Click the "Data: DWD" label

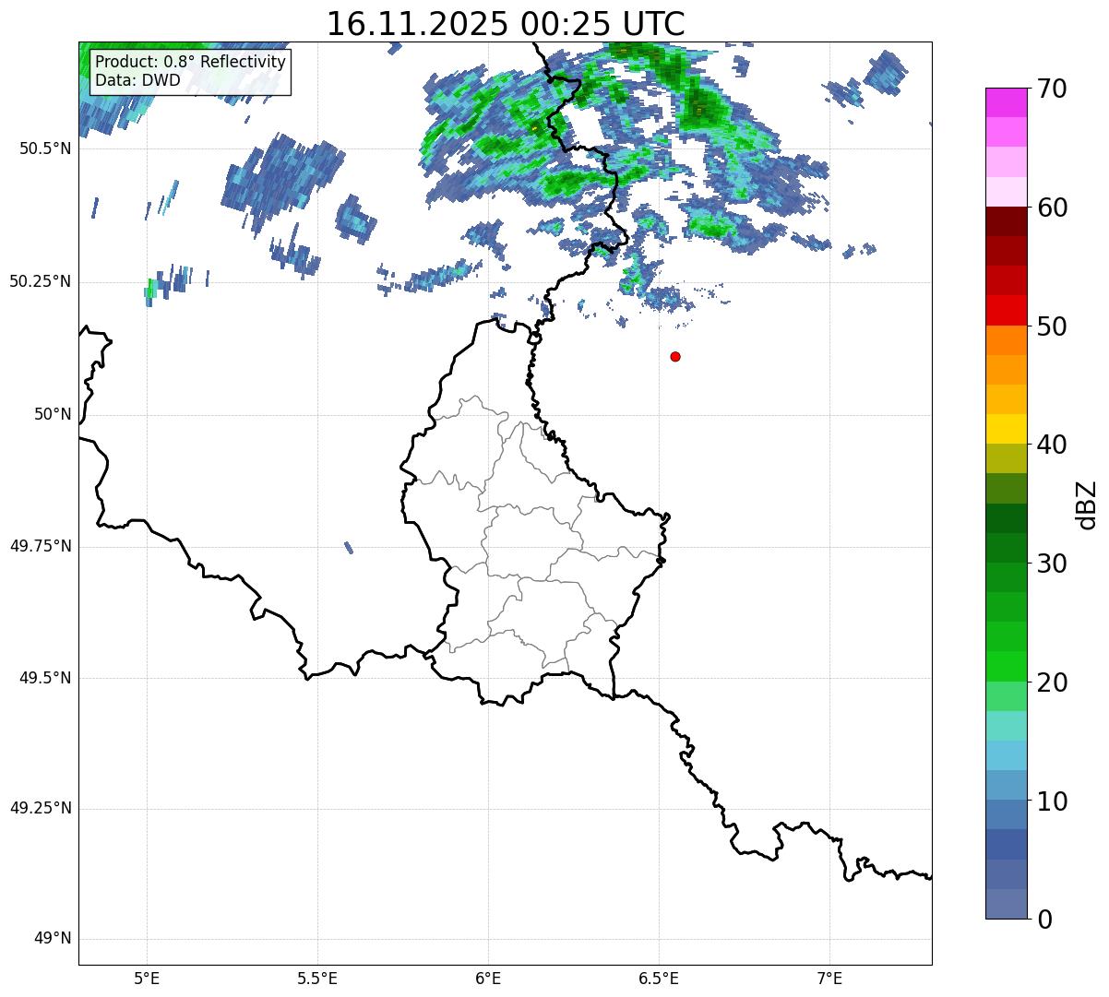[137, 80]
